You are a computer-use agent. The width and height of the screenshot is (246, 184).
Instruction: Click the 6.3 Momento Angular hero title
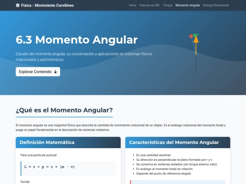[77, 40]
